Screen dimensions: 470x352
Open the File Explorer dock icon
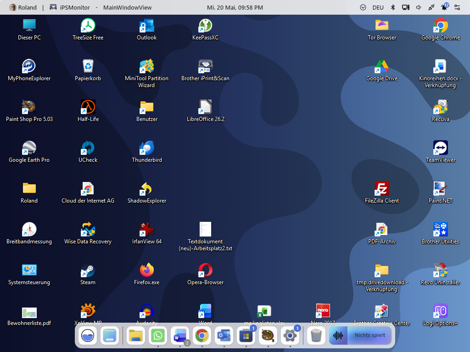pos(135,335)
